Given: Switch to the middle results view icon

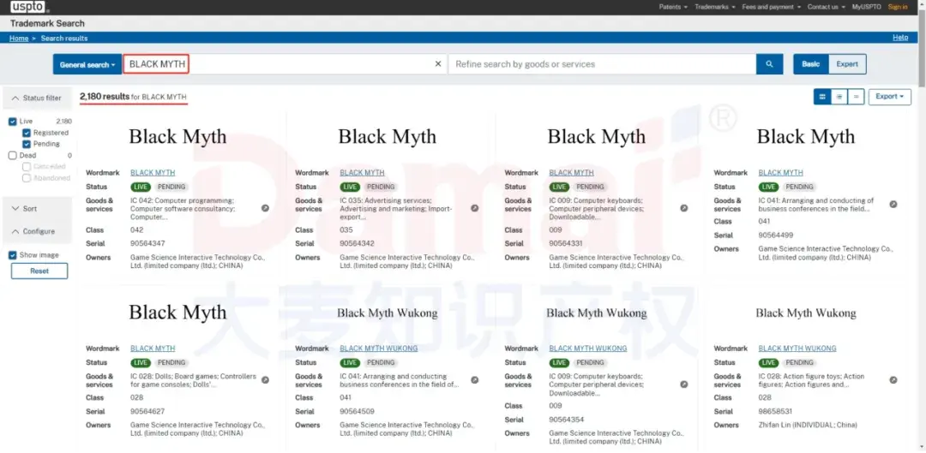Looking at the screenshot, I should [839, 97].
